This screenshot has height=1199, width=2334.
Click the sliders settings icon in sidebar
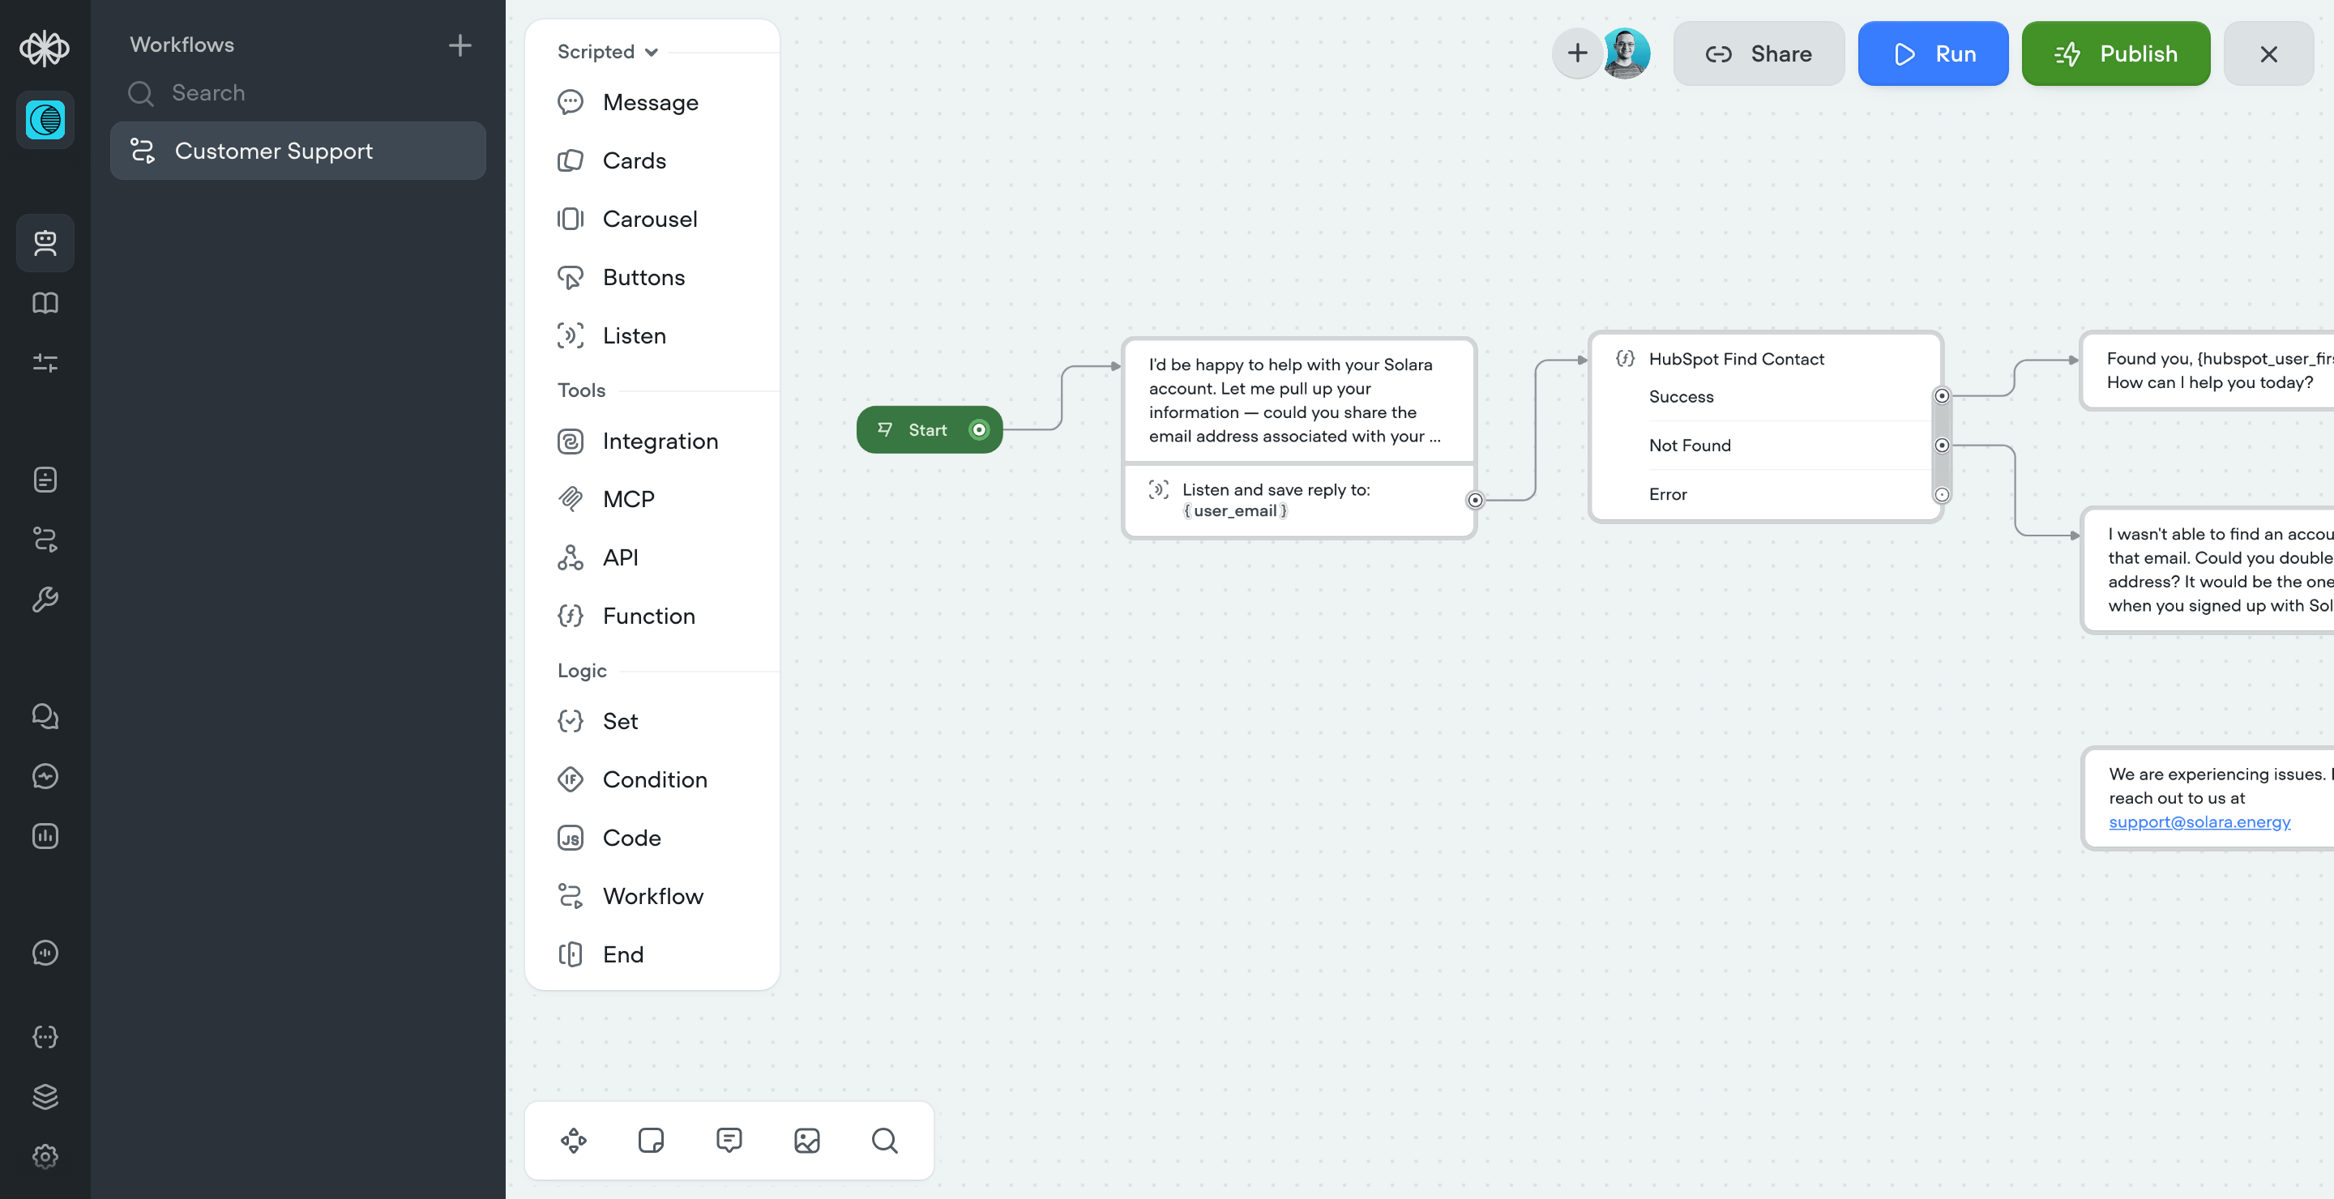[45, 363]
